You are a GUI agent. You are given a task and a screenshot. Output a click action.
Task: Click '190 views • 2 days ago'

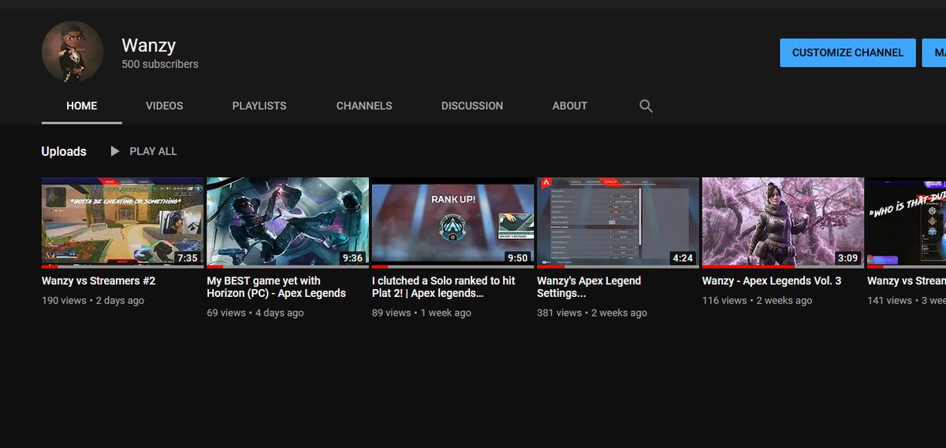(x=93, y=301)
